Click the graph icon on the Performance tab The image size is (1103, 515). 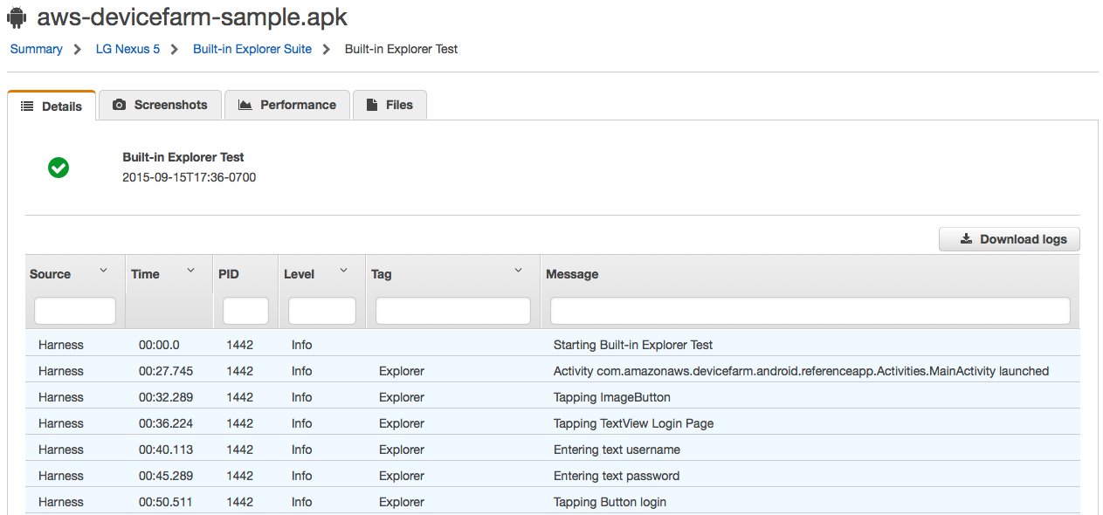click(245, 105)
